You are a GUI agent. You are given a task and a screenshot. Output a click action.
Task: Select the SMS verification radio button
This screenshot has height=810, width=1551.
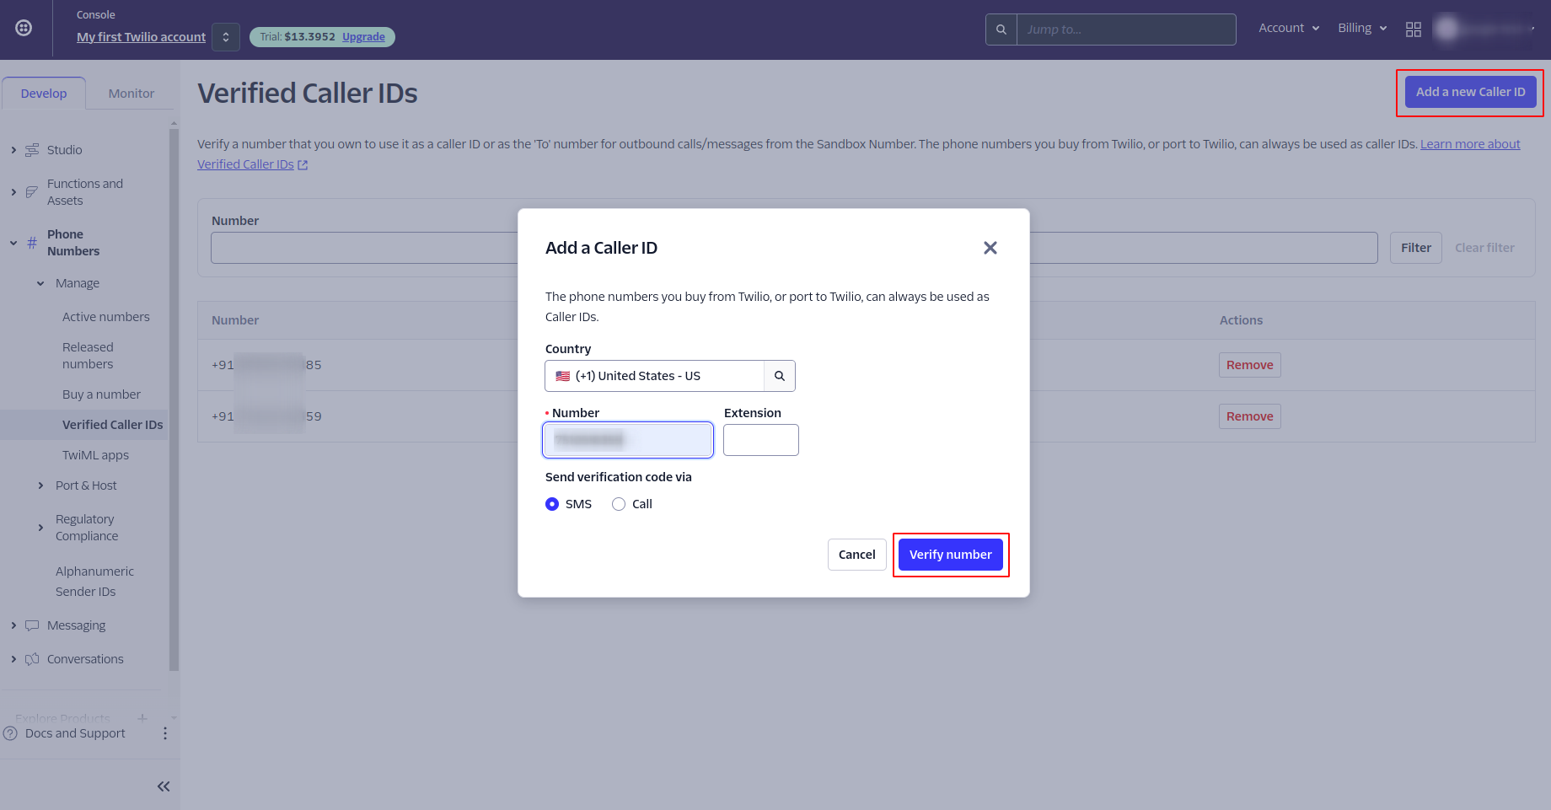[552, 504]
